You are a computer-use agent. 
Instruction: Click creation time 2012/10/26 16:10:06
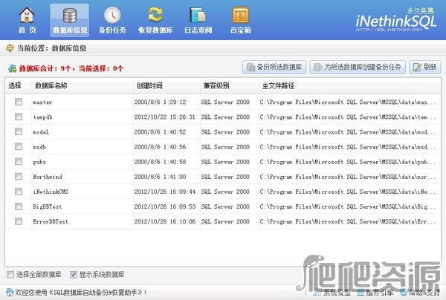pyautogui.click(x=165, y=221)
